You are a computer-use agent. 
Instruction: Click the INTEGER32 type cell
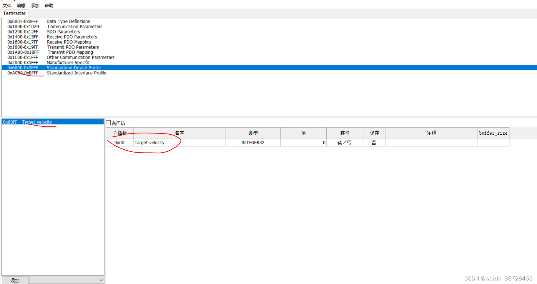(x=253, y=143)
